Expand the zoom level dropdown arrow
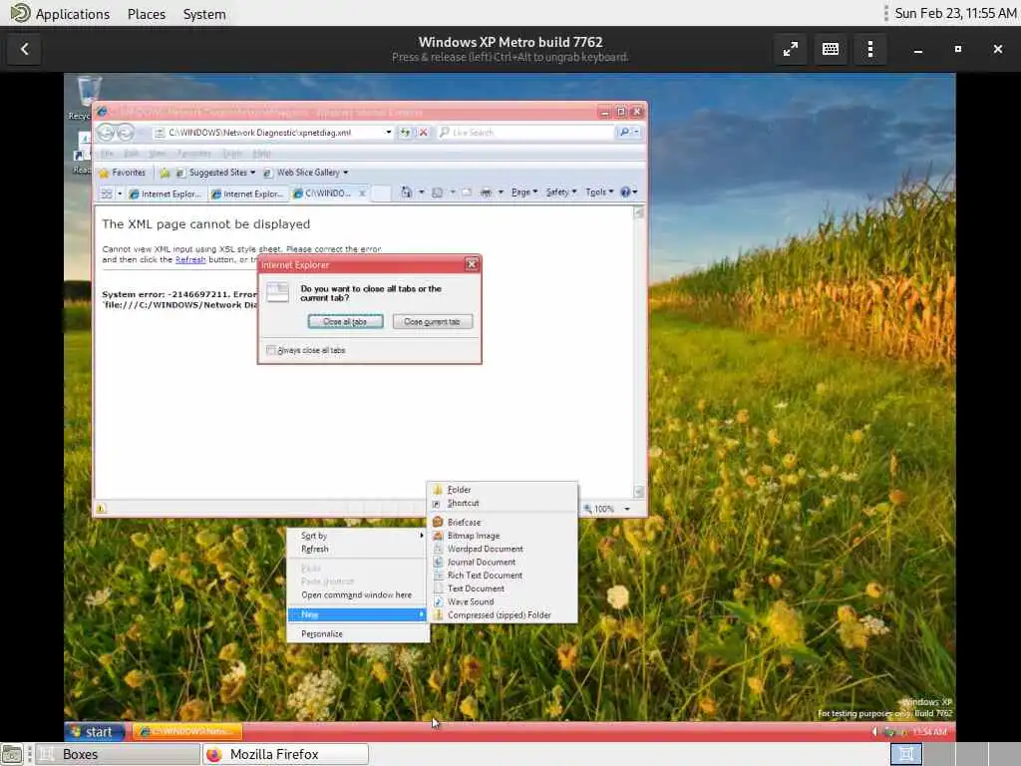 point(627,509)
